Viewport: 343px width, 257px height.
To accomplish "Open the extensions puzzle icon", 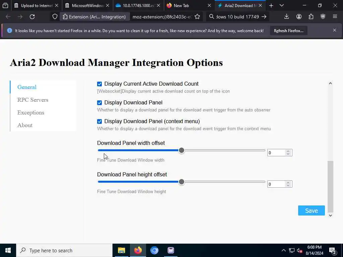I will (311, 17).
